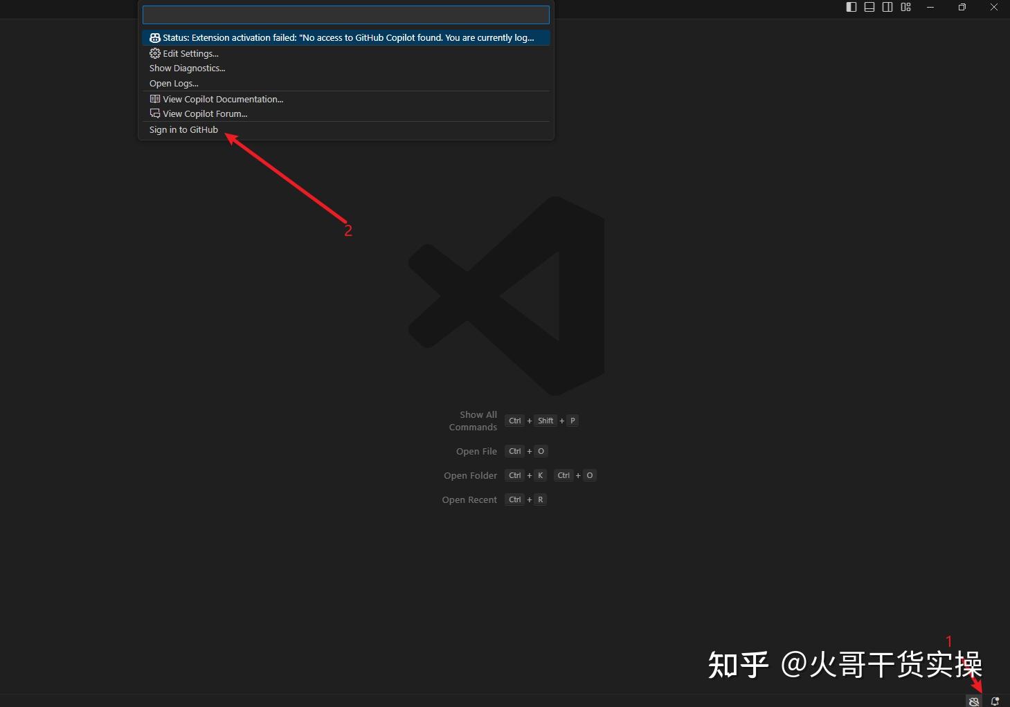
Task: Select Open Logs from the Copilot menu
Action: (174, 83)
